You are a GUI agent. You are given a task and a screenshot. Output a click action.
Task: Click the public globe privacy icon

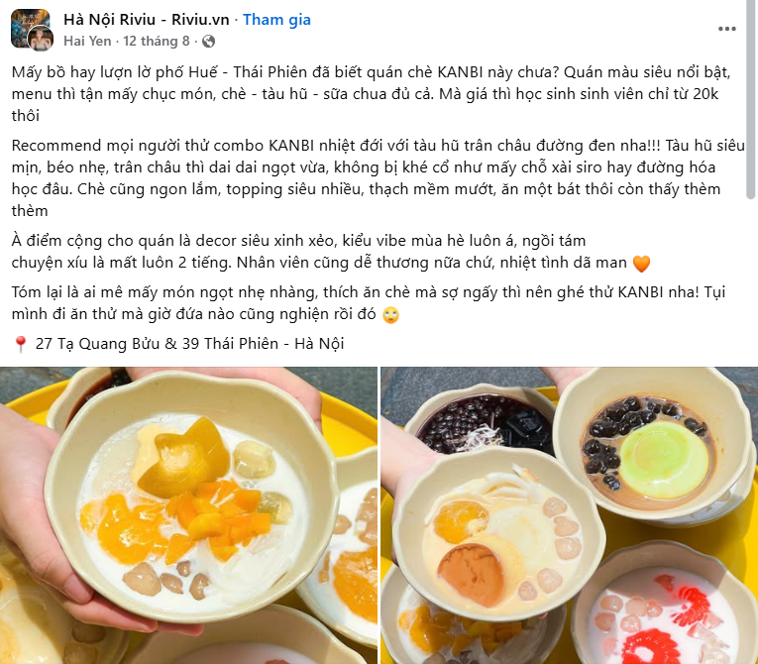pyautogui.click(x=208, y=42)
